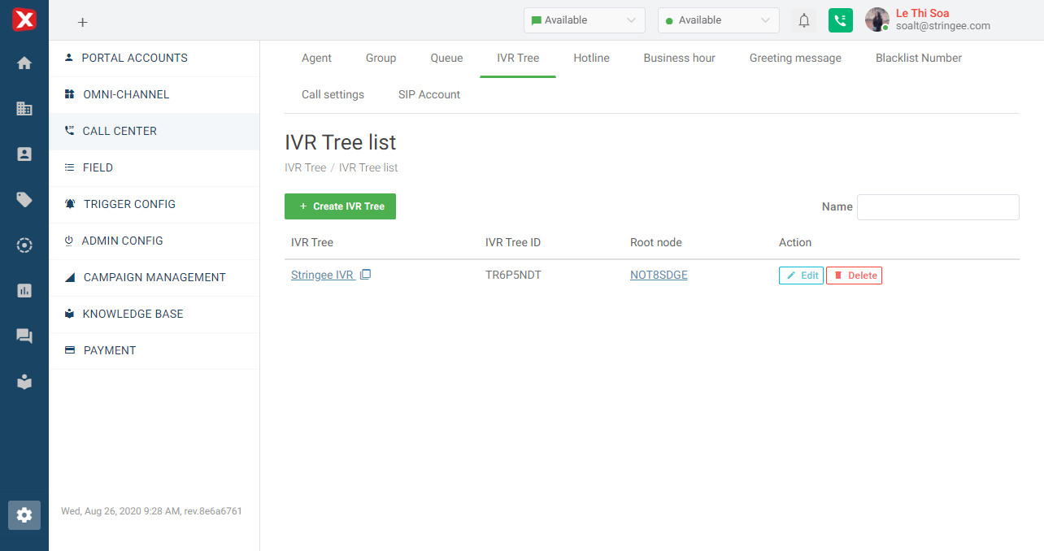Open the chat bubbles icon in sidebar
Image resolution: width=1044 pixels, height=551 pixels.
pyautogui.click(x=24, y=336)
